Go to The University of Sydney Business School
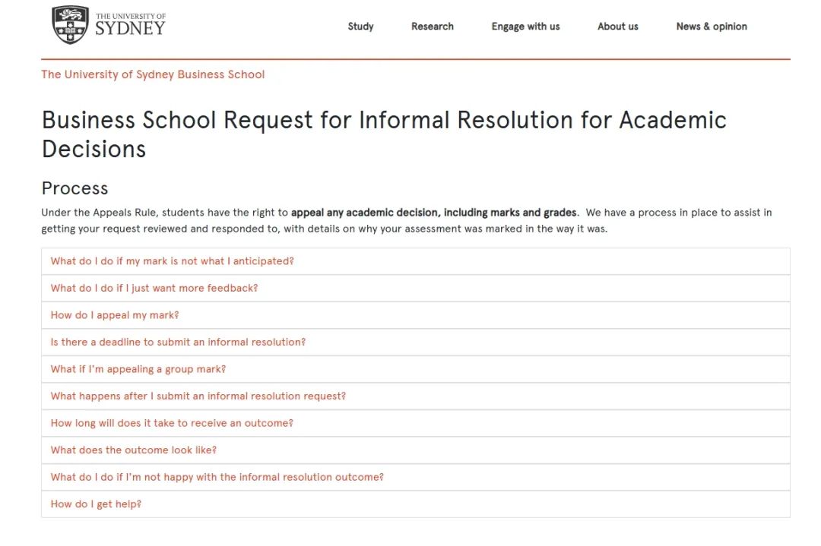This screenshot has height=546, width=821. pyautogui.click(x=153, y=74)
